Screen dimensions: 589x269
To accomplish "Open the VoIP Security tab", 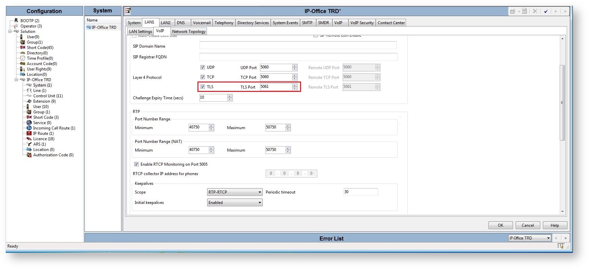I will point(362,22).
